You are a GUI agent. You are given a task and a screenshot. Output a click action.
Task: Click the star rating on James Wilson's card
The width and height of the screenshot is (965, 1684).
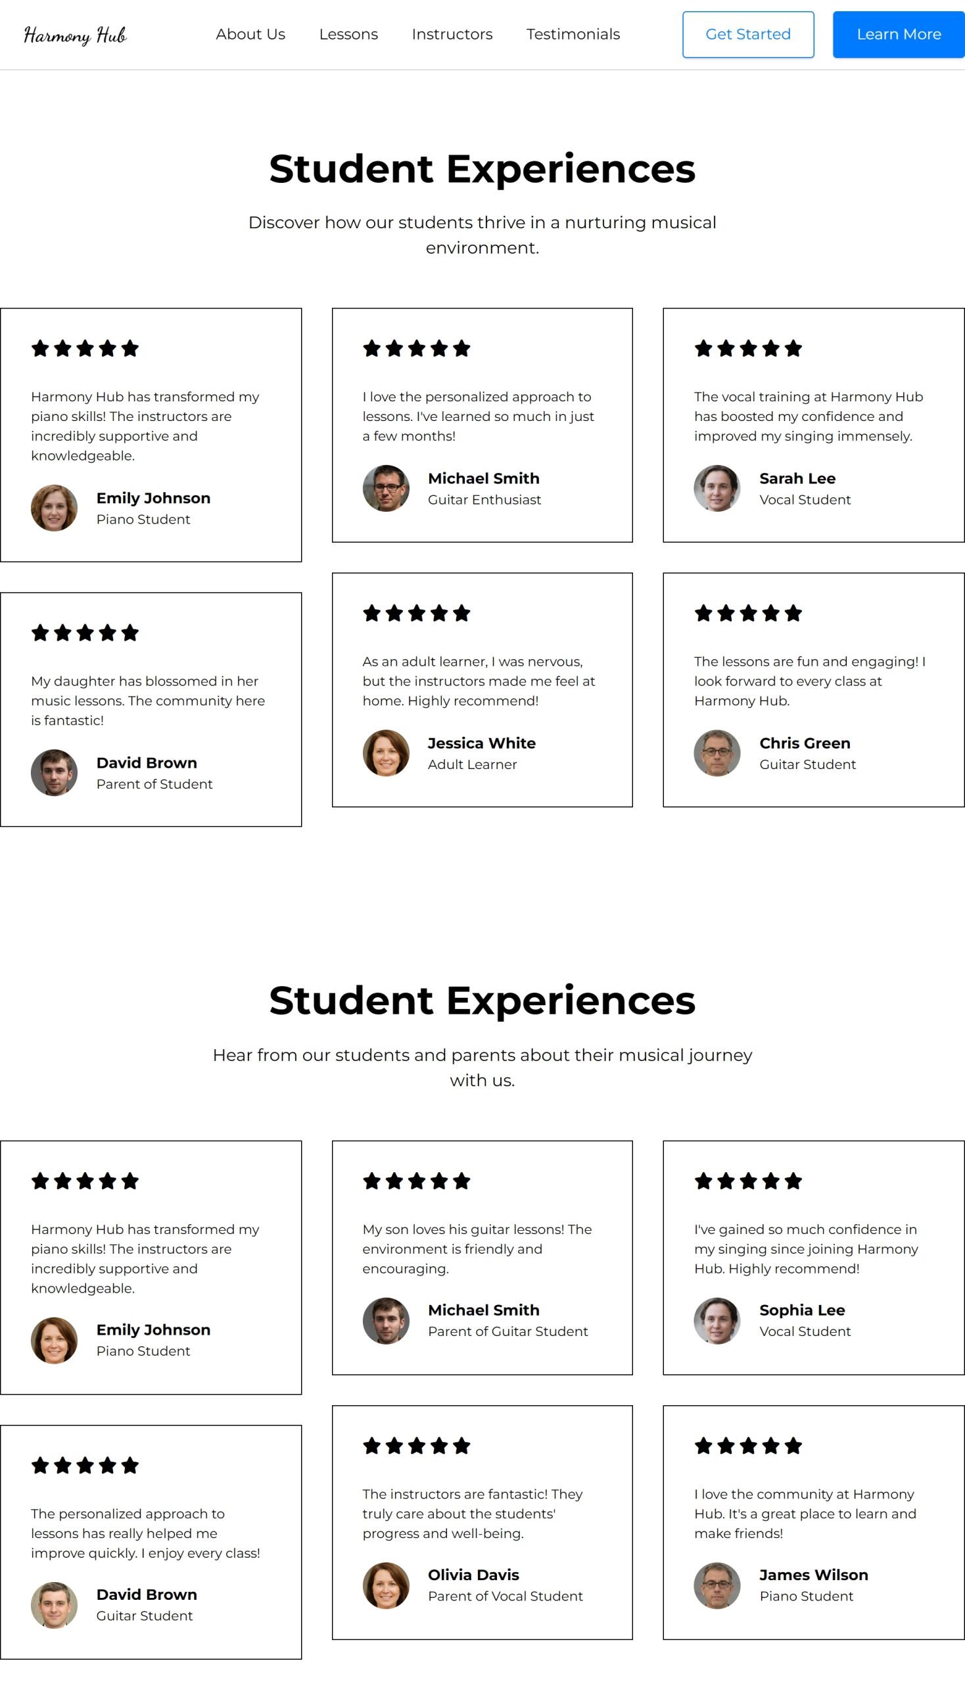click(748, 1445)
